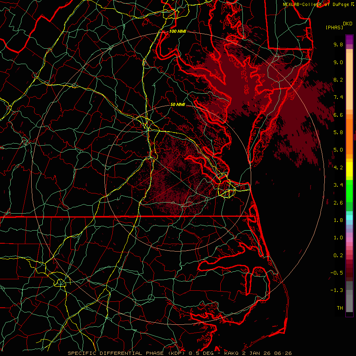
Task: Click the 100 NMI range ring label
Action: (178, 31)
